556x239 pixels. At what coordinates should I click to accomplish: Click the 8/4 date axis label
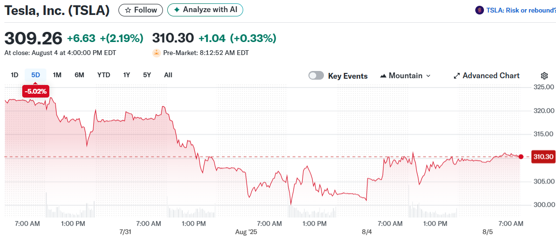367,232
